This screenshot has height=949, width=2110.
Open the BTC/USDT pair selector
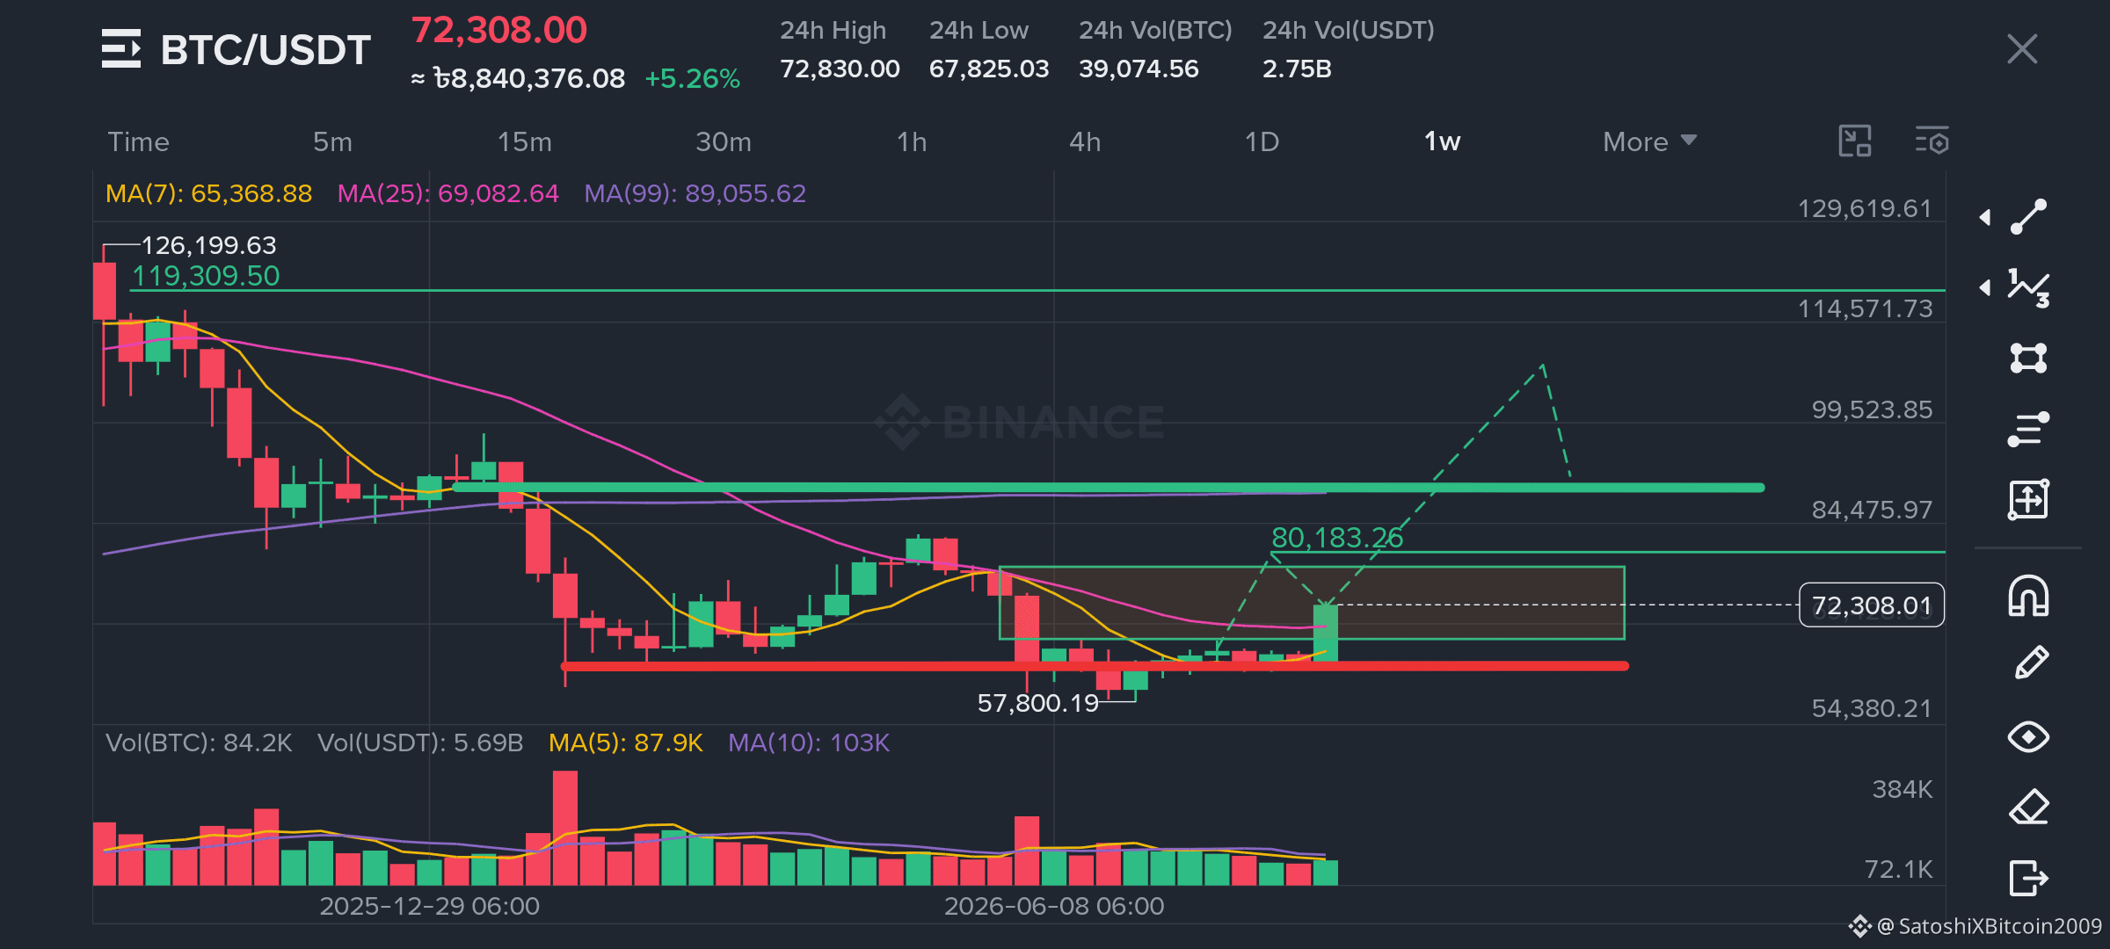tap(266, 50)
